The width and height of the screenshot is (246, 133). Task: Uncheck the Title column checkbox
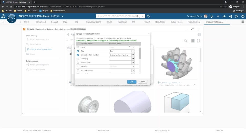click(x=78, y=51)
